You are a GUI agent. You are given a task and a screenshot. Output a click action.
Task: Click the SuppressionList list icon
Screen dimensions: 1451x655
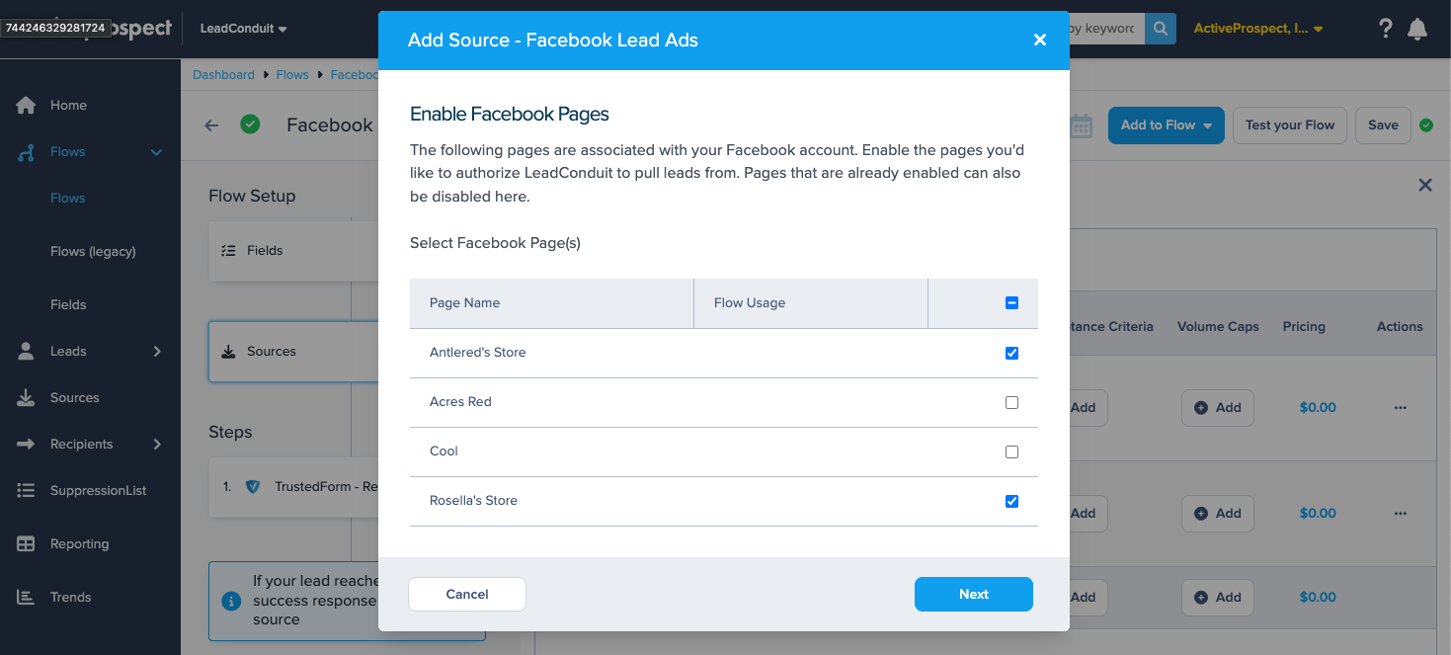[27, 491]
